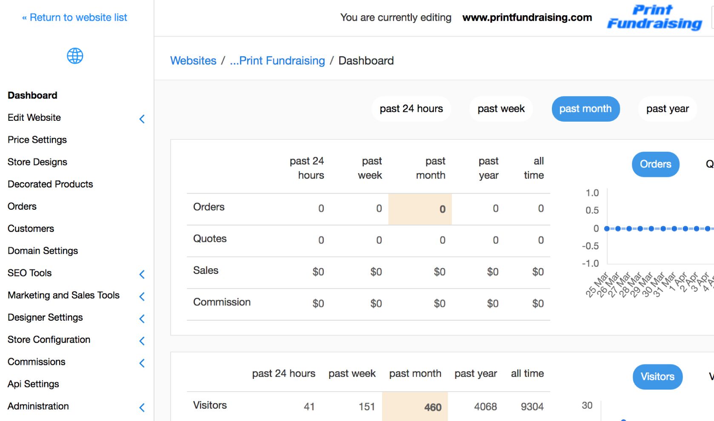714x421 pixels.
Task: Choose the past year range
Action: click(x=667, y=109)
